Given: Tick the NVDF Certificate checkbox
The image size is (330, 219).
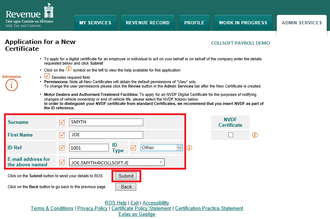Looking at the screenshot, I should [x=230, y=135].
